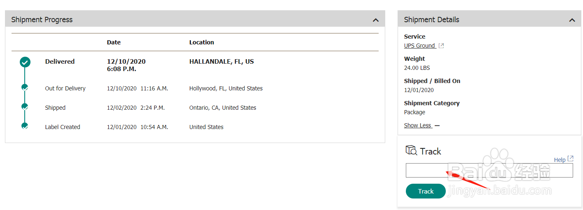583x210 pixels.
Task: Click the Location column header
Action: point(201,42)
